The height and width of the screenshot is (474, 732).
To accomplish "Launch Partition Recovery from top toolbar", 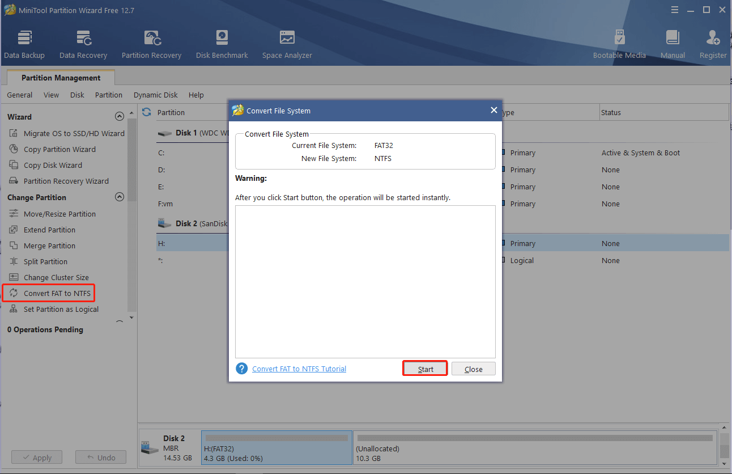I will tap(151, 45).
